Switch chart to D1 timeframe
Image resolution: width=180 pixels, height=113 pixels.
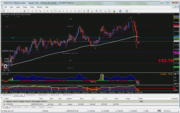71,11
